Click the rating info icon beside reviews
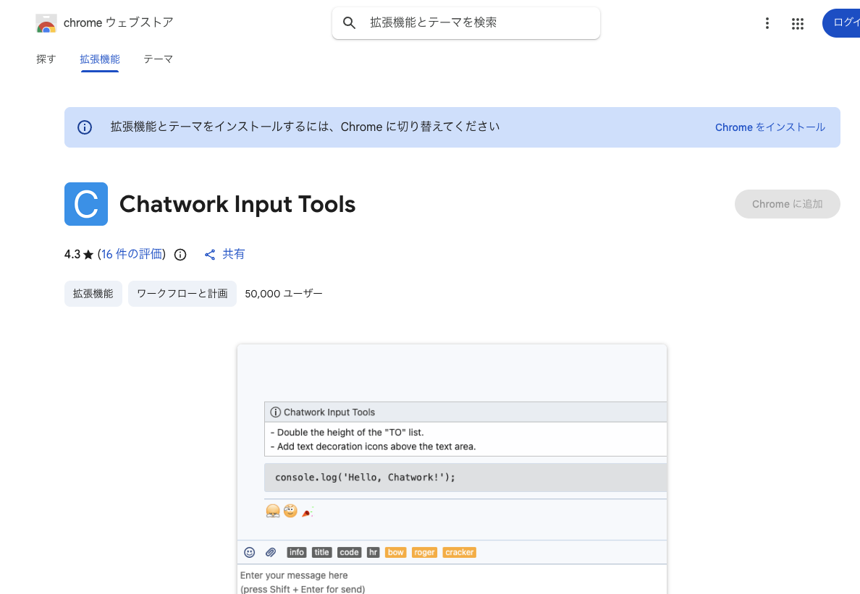Screen dimensions: 860x594 click(x=180, y=255)
